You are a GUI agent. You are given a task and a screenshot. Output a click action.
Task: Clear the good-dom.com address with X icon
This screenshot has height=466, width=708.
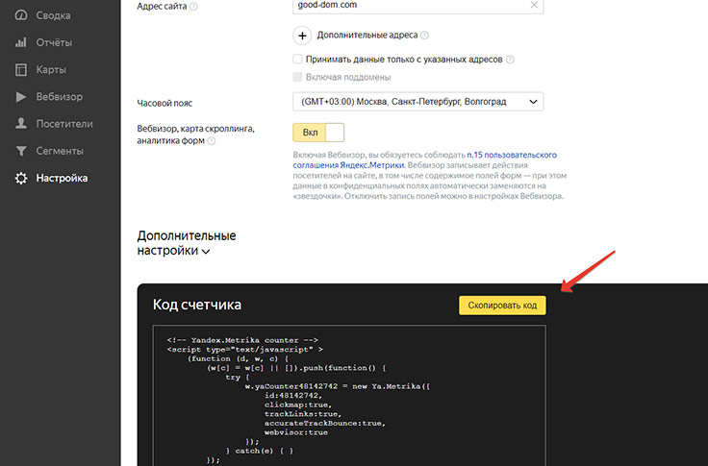[534, 5]
